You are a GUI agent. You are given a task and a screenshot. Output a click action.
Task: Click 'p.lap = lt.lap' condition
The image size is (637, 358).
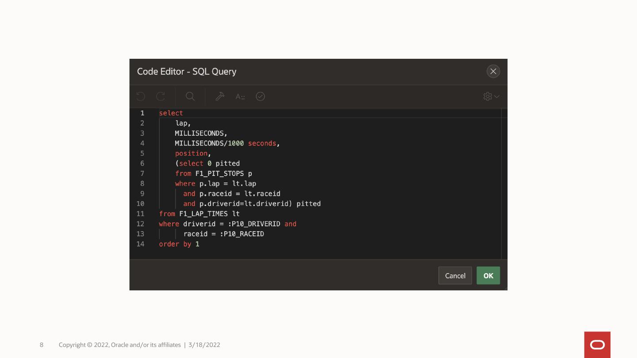[228, 183]
